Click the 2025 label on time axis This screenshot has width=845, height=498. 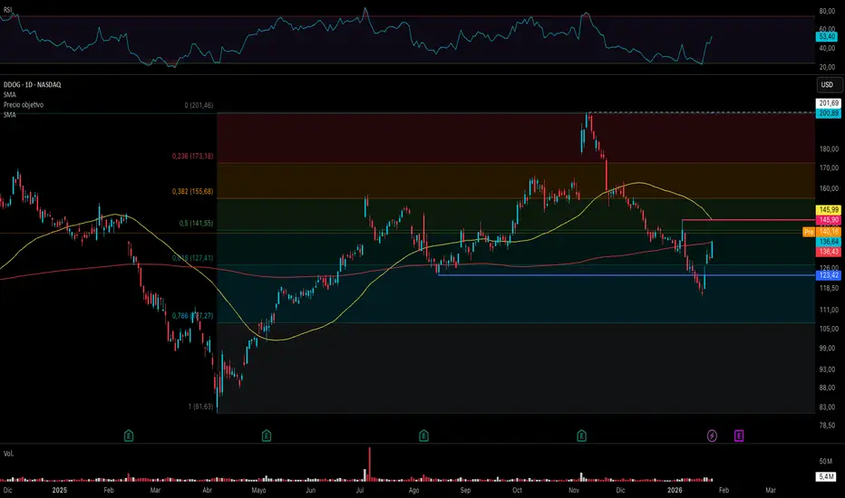point(59,490)
